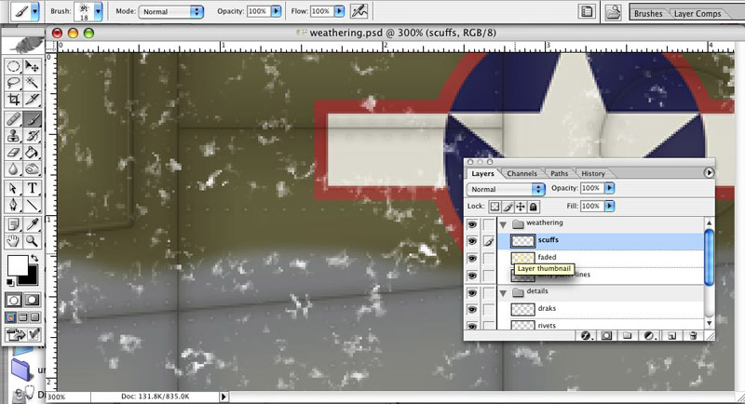Reset to default foreground and background colors
The height and width of the screenshot is (404, 745).
tap(10, 282)
